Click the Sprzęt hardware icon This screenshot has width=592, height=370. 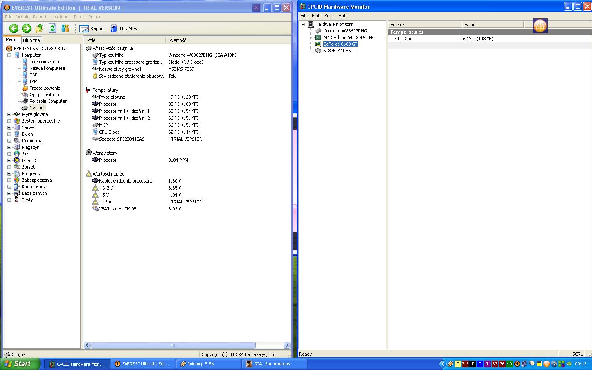[17, 167]
